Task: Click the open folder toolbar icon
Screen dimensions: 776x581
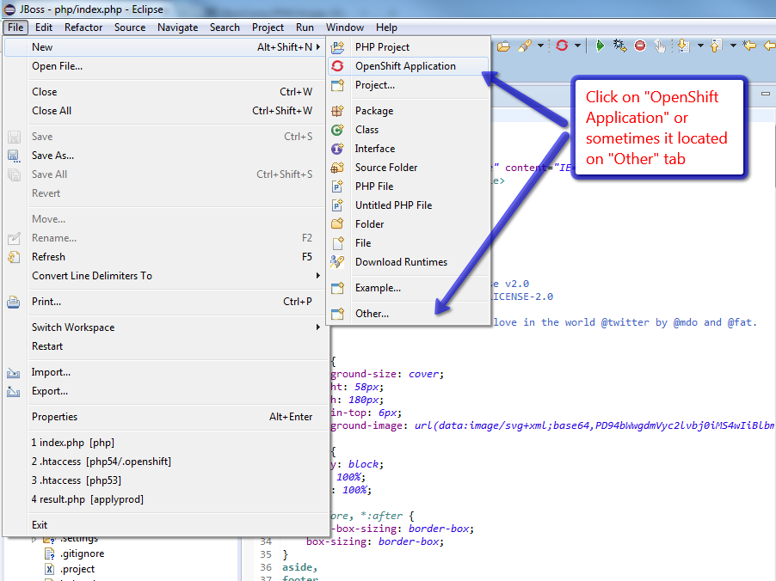Action: [x=503, y=46]
